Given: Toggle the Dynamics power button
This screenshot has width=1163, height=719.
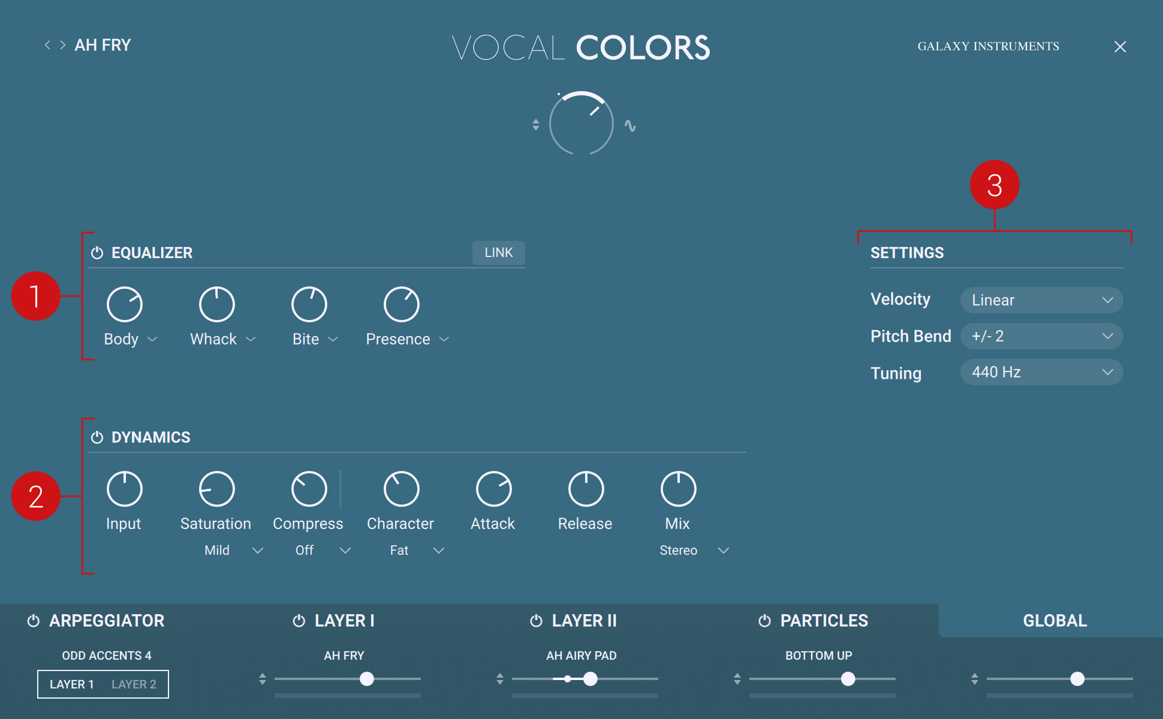Looking at the screenshot, I should pyautogui.click(x=97, y=437).
